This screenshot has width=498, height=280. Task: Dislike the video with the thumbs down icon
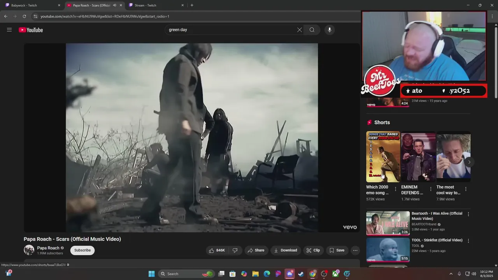[x=235, y=250]
